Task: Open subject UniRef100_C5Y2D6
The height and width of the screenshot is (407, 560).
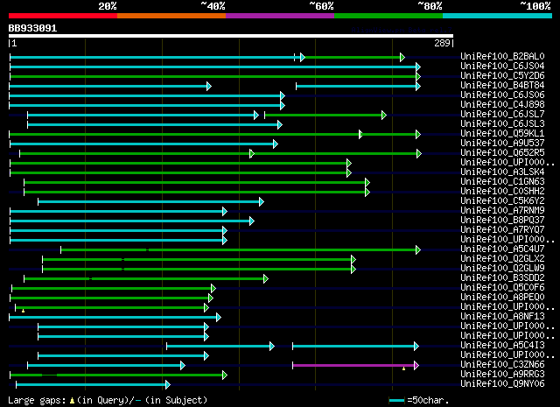Action: [502, 76]
